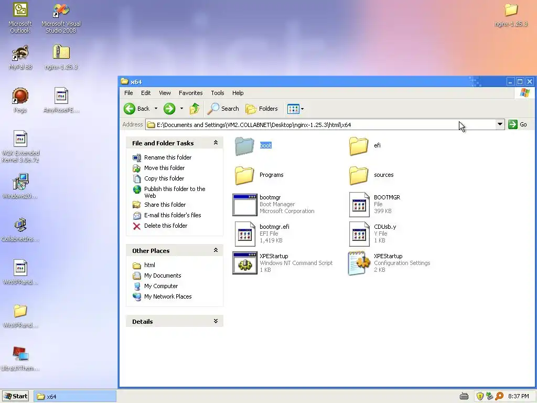Select the AmyRosePE file icon
The width and height of the screenshot is (537, 403).
(x=61, y=100)
